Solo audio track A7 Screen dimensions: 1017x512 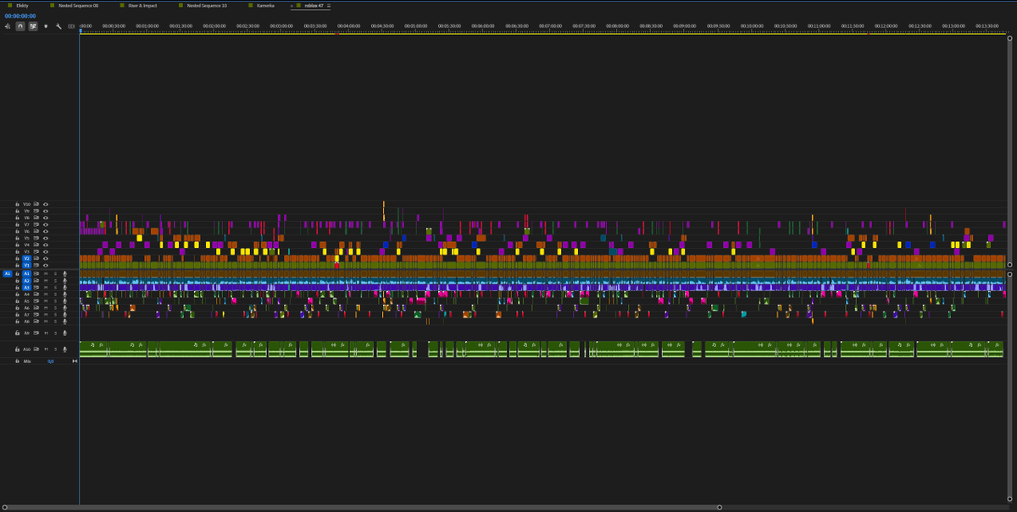(x=55, y=314)
